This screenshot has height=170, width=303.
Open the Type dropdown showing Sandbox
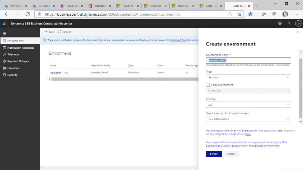tap(248, 77)
